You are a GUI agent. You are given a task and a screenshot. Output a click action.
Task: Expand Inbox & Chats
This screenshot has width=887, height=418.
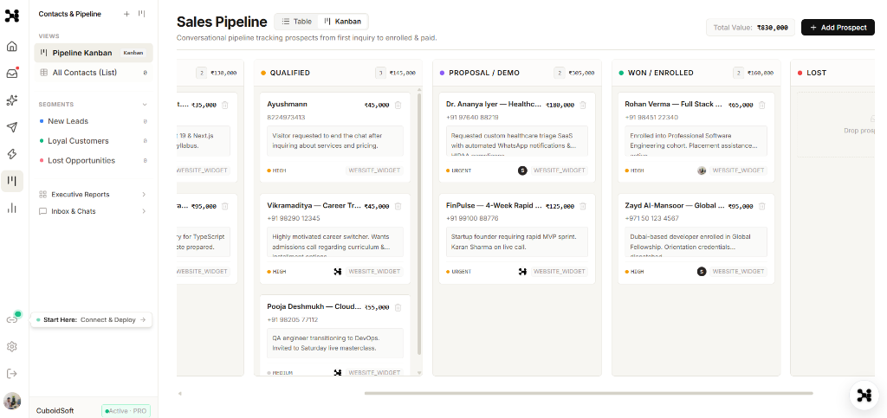click(x=94, y=211)
